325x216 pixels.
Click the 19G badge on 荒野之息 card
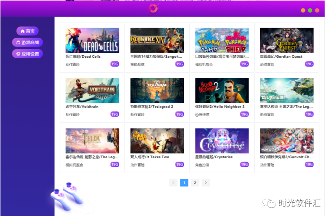(115, 164)
